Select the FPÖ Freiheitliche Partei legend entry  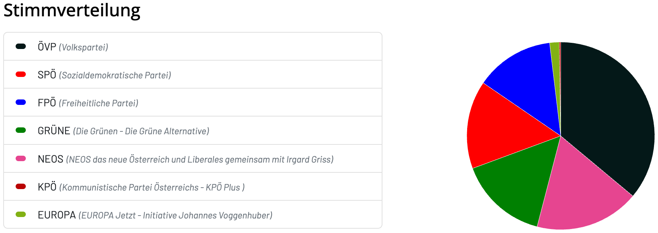pyautogui.click(x=193, y=102)
